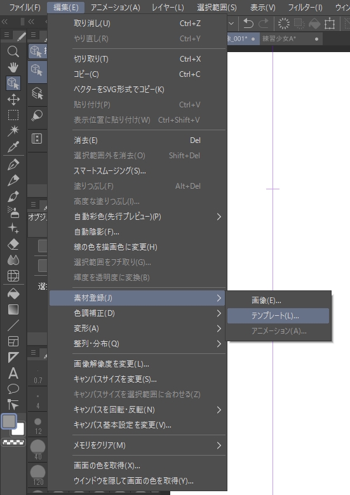
Task: Expand the メモリをクリア(M) submenu
Action: point(137,445)
